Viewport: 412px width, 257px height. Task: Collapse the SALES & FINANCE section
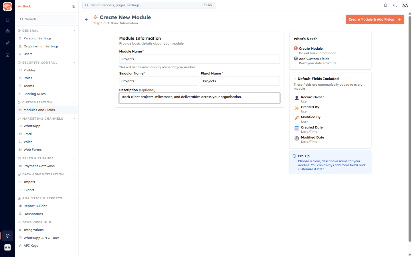click(x=74, y=158)
